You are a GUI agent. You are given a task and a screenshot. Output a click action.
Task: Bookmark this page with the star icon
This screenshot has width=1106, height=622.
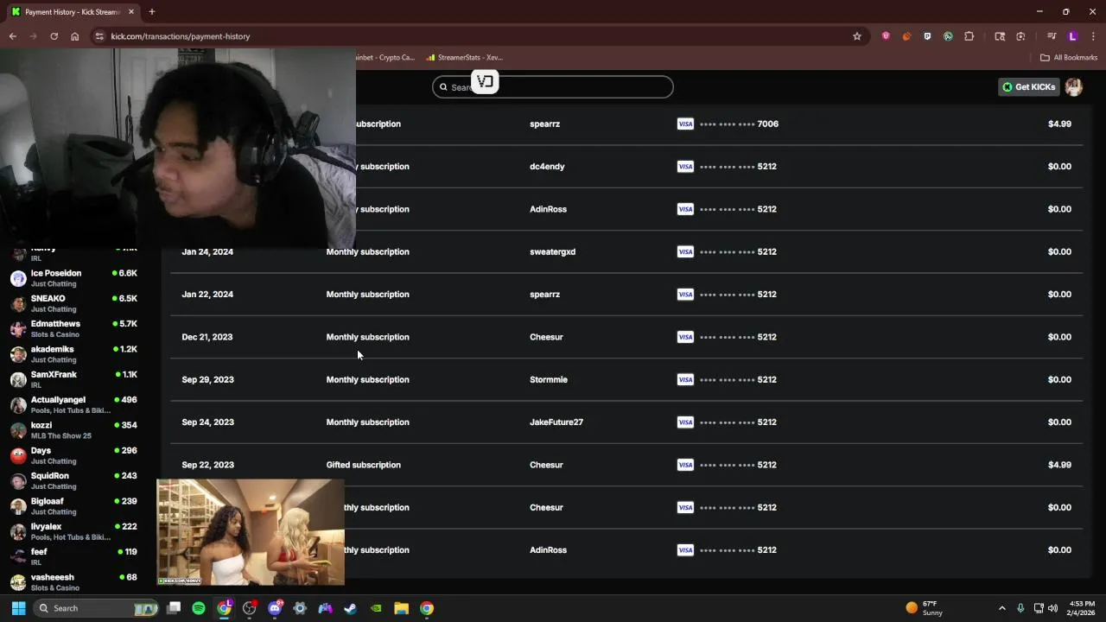click(857, 36)
